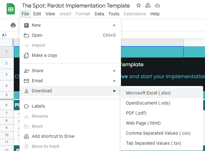Check the cloud saved status icon
Image resolution: width=205 pixels, height=151 pixels.
[x=157, y=6]
